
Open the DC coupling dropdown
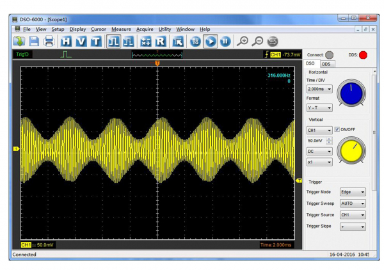click(319, 151)
